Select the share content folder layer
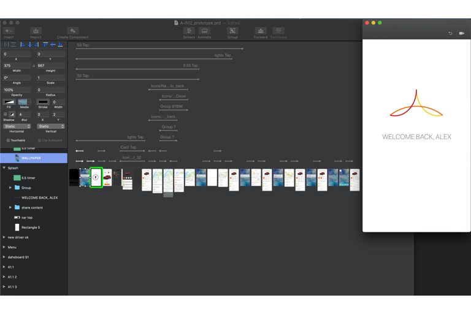This screenshot has height=314, width=471. coord(32,208)
